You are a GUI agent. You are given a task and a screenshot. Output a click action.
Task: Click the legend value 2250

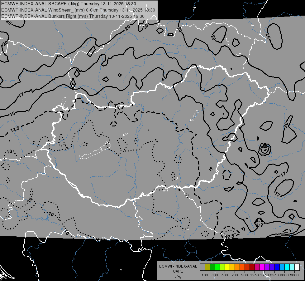click(274, 275)
